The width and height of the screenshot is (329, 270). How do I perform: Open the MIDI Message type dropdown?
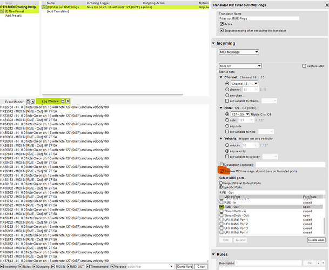click(239, 52)
